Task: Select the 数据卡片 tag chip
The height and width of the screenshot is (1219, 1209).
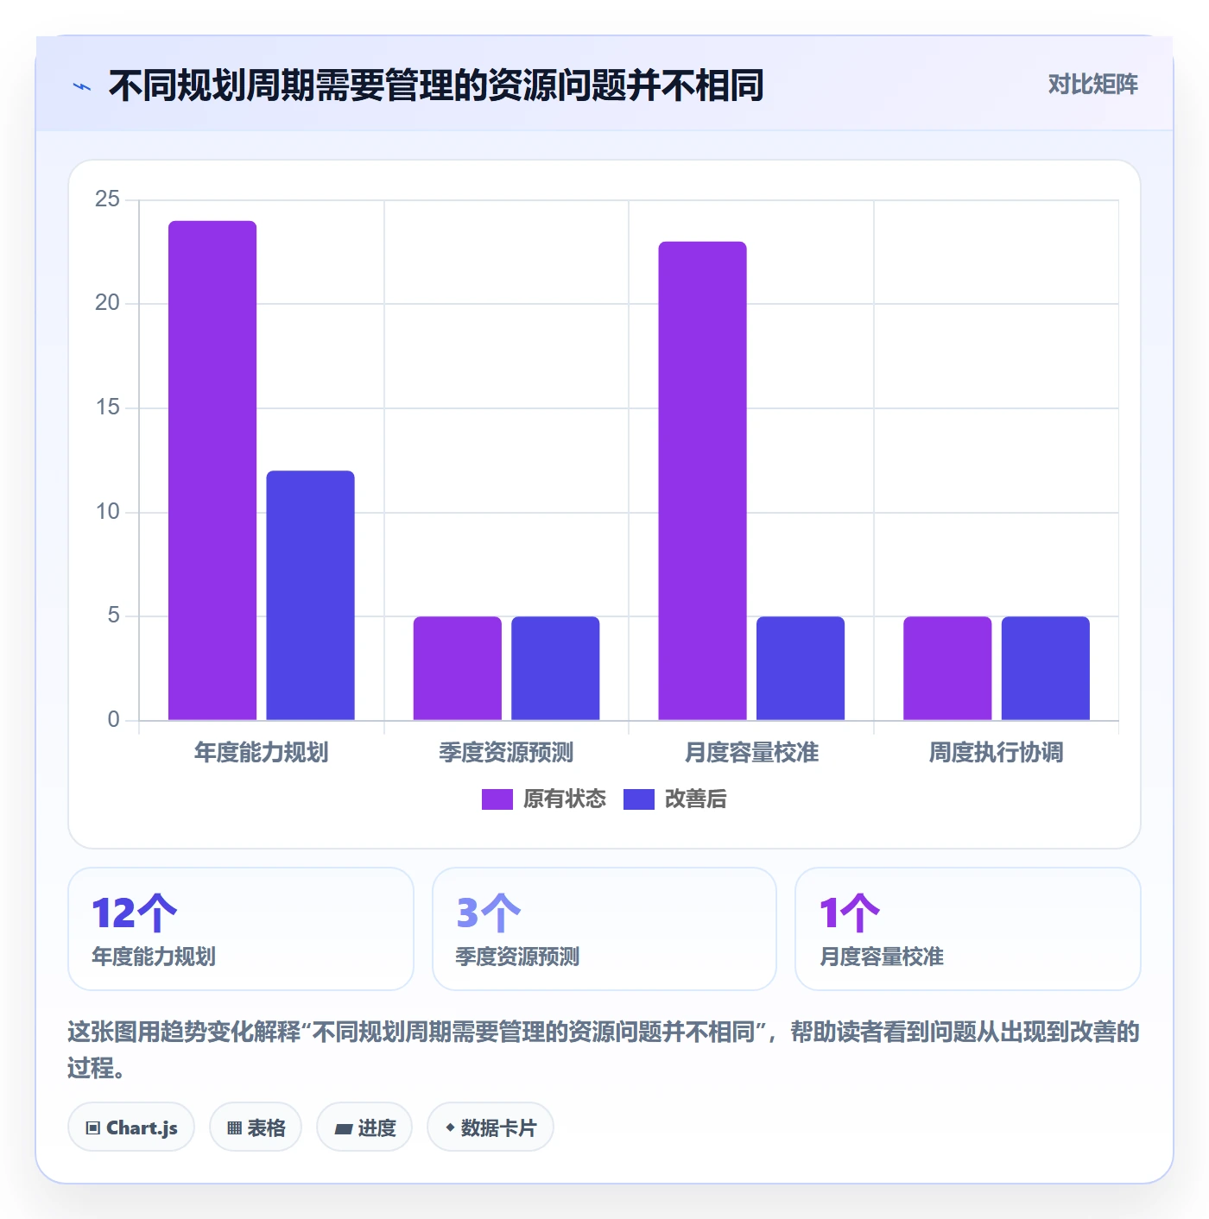Action: (491, 1127)
